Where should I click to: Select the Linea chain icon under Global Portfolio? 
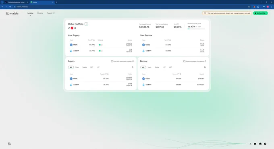tap(69, 28)
